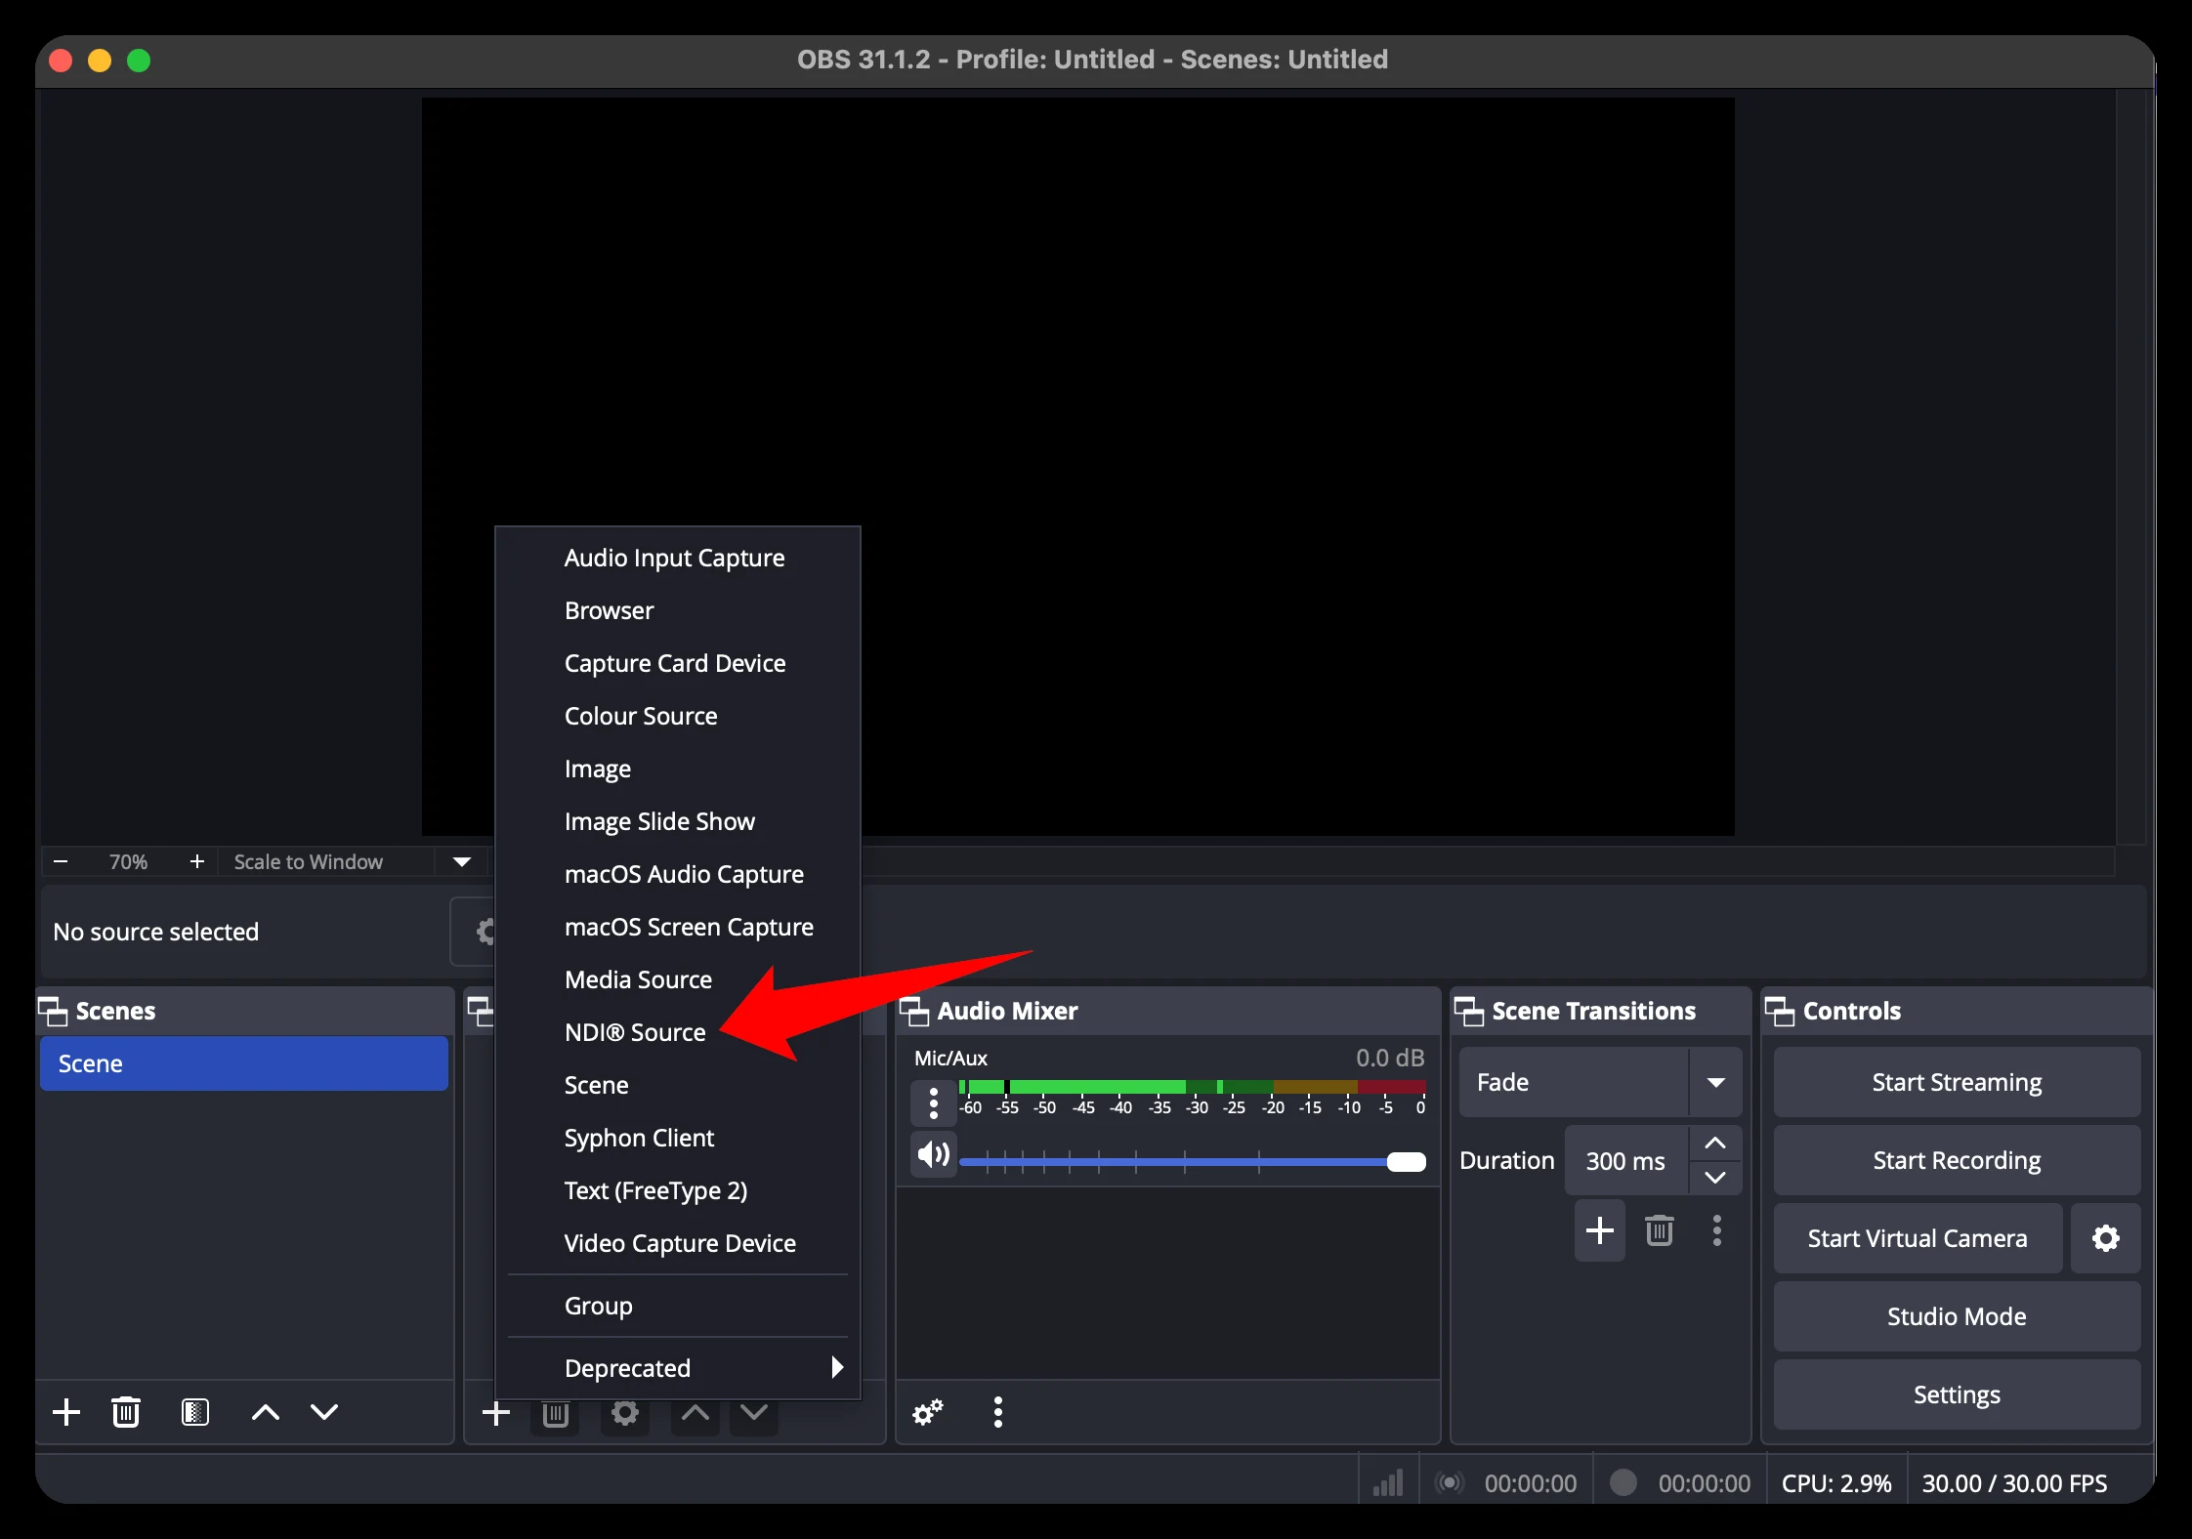Expand the Deprecated submenu
This screenshot has height=1539, width=2192.
(678, 1368)
